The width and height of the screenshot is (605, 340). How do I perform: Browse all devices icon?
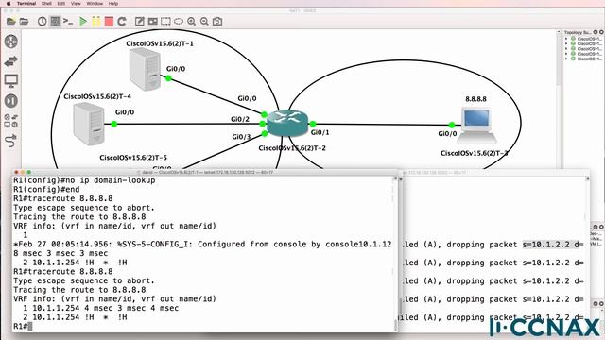point(11,121)
